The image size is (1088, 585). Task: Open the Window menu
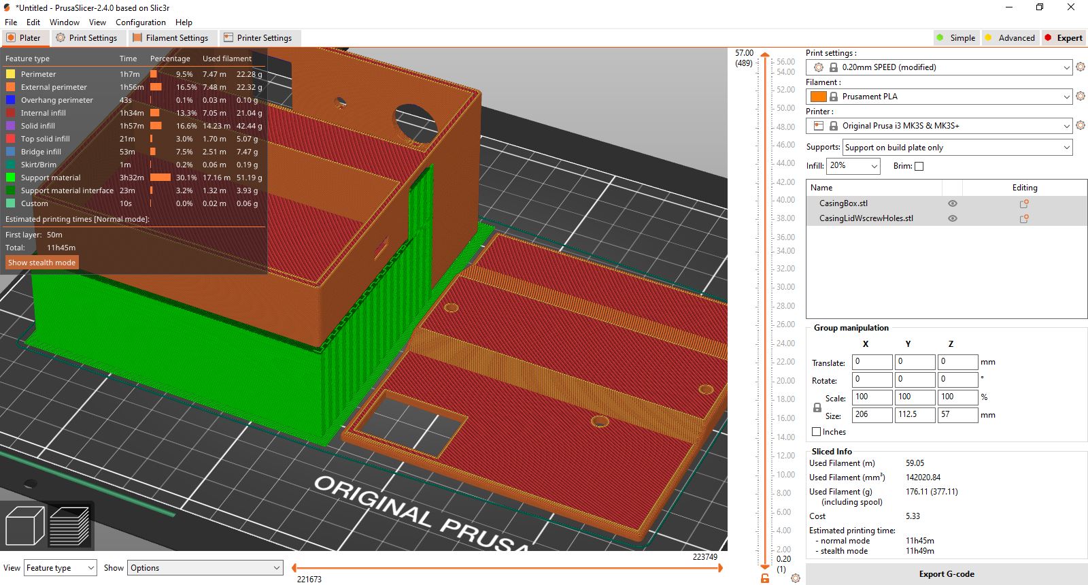coord(65,22)
